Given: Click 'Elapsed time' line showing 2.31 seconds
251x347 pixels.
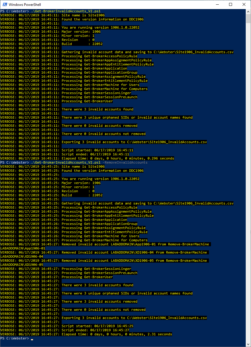Looking at the screenshot, I should coord(86,334).
